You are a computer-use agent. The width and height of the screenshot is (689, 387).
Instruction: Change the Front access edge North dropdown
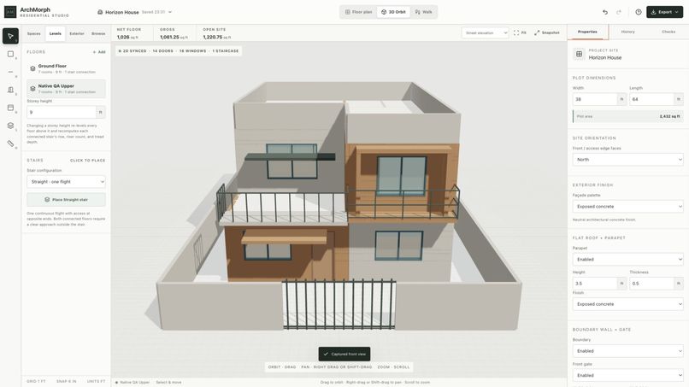(x=628, y=160)
